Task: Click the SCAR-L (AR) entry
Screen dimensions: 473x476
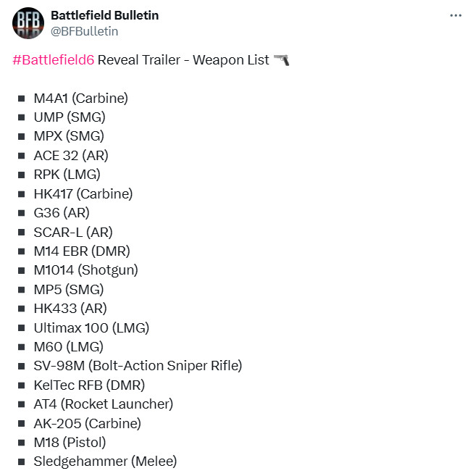Action: coord(73,233)
